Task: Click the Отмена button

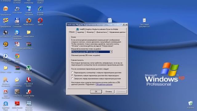Action: (x=109, y=92)
